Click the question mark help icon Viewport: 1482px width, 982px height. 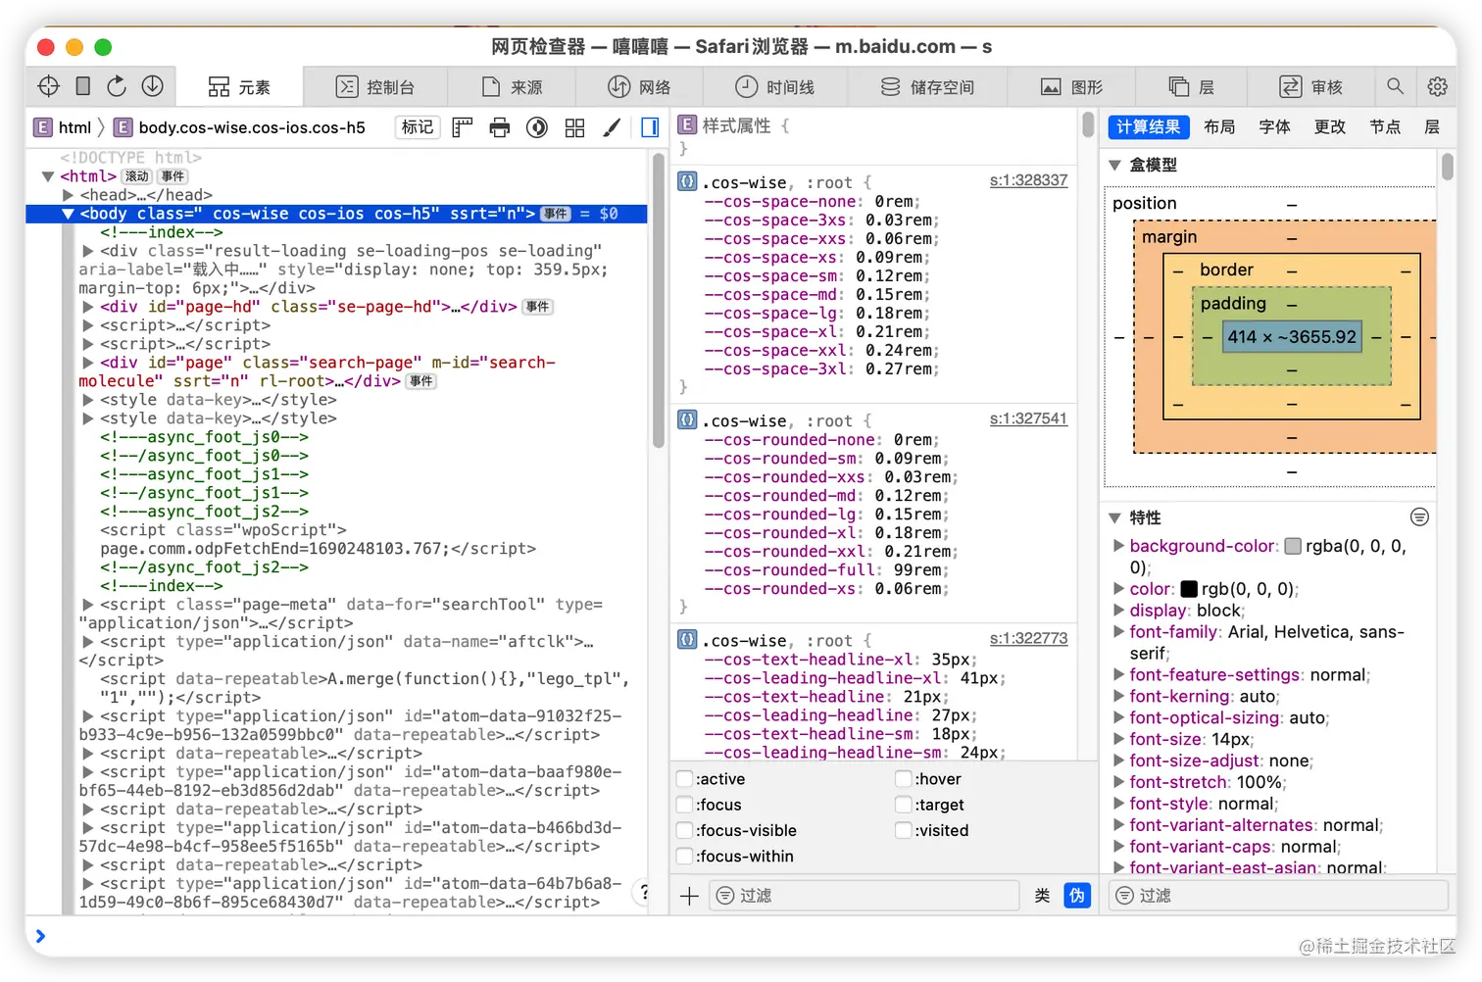point(643,892)
